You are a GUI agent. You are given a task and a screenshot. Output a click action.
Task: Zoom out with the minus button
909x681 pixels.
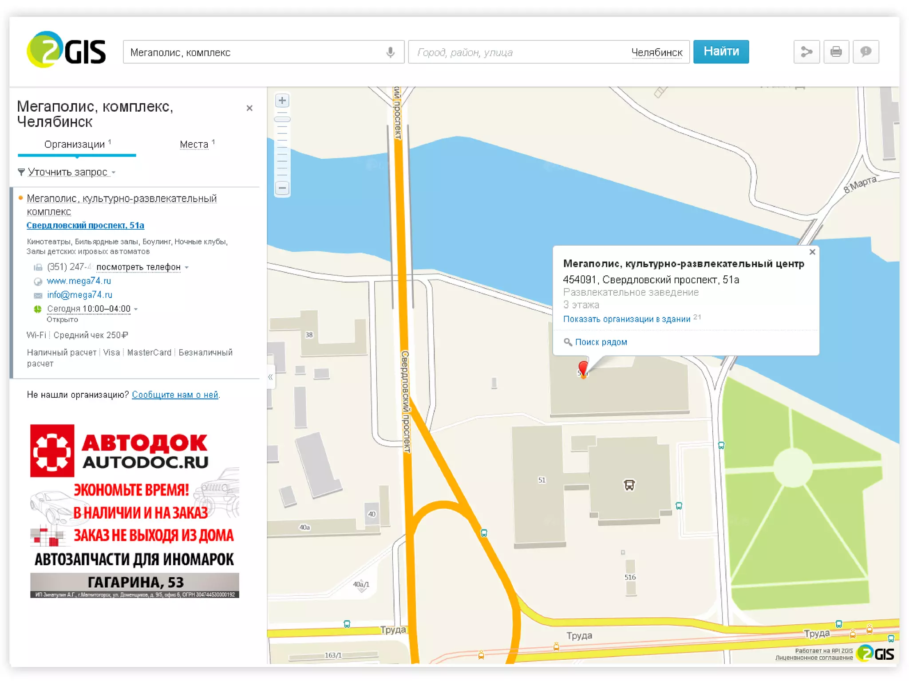click(282, 188)
